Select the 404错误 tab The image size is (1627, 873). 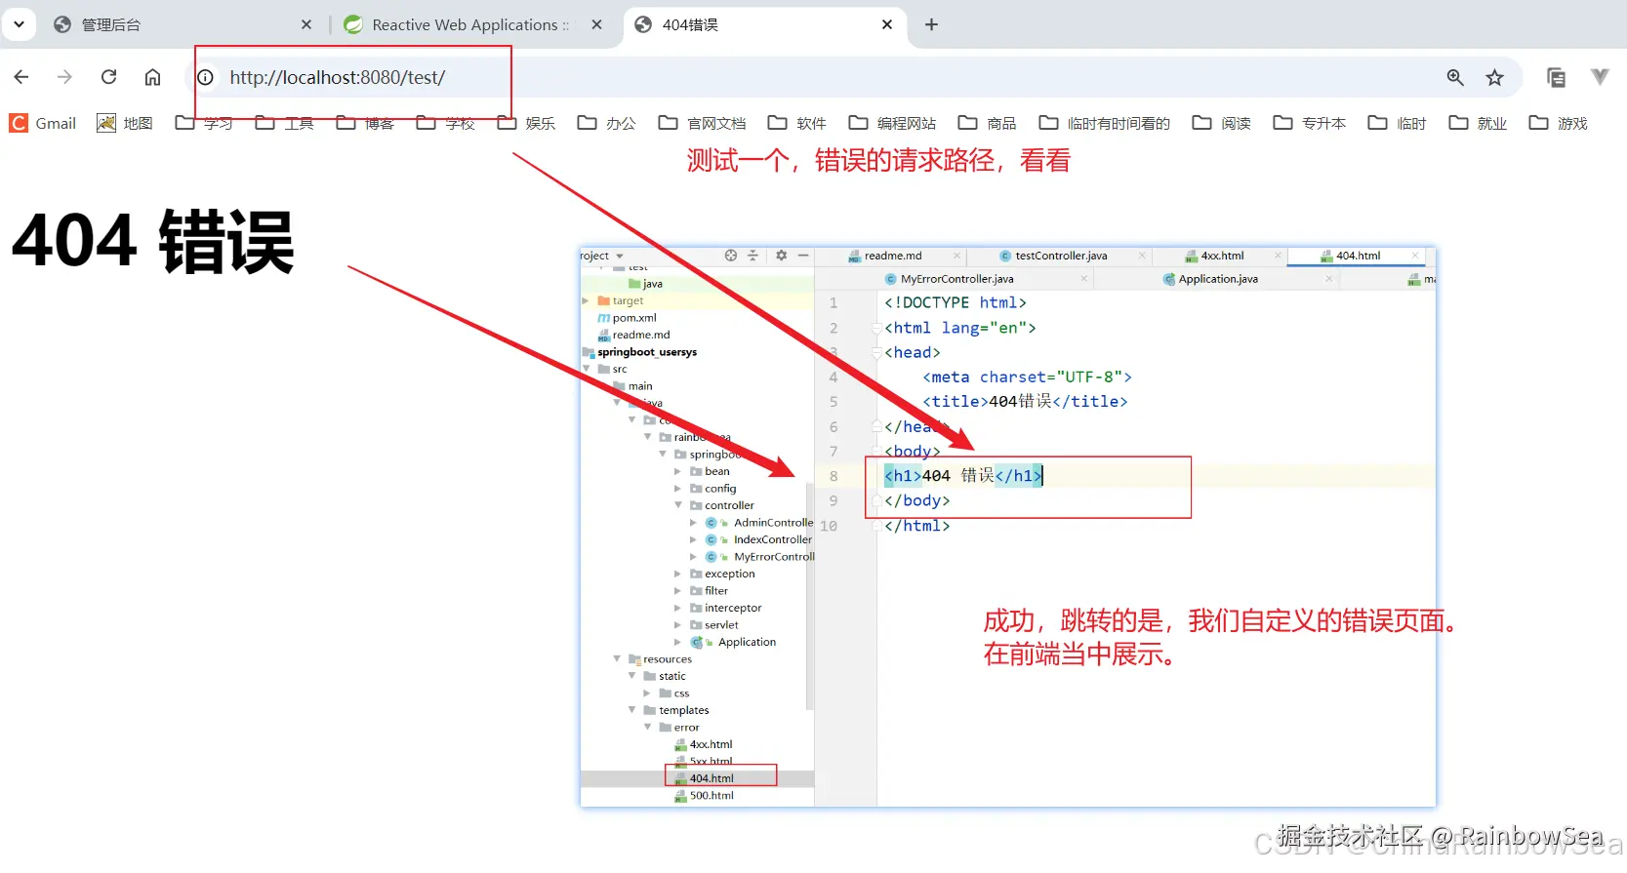click(x=765, y=24)
